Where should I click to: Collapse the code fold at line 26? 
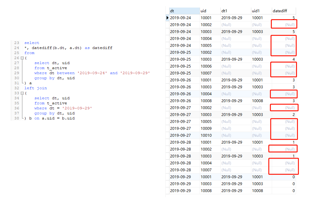pyautogui.click(x=22, y=58)
